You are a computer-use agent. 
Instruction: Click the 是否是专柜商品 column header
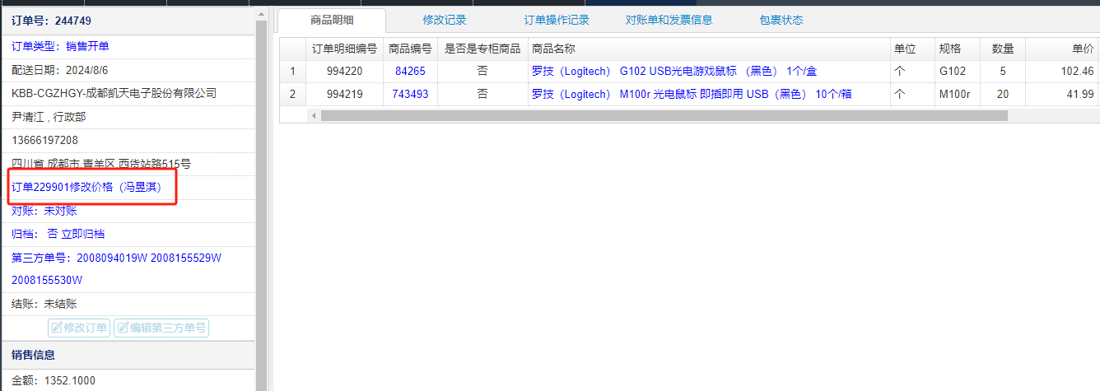(x=482, y=49)
